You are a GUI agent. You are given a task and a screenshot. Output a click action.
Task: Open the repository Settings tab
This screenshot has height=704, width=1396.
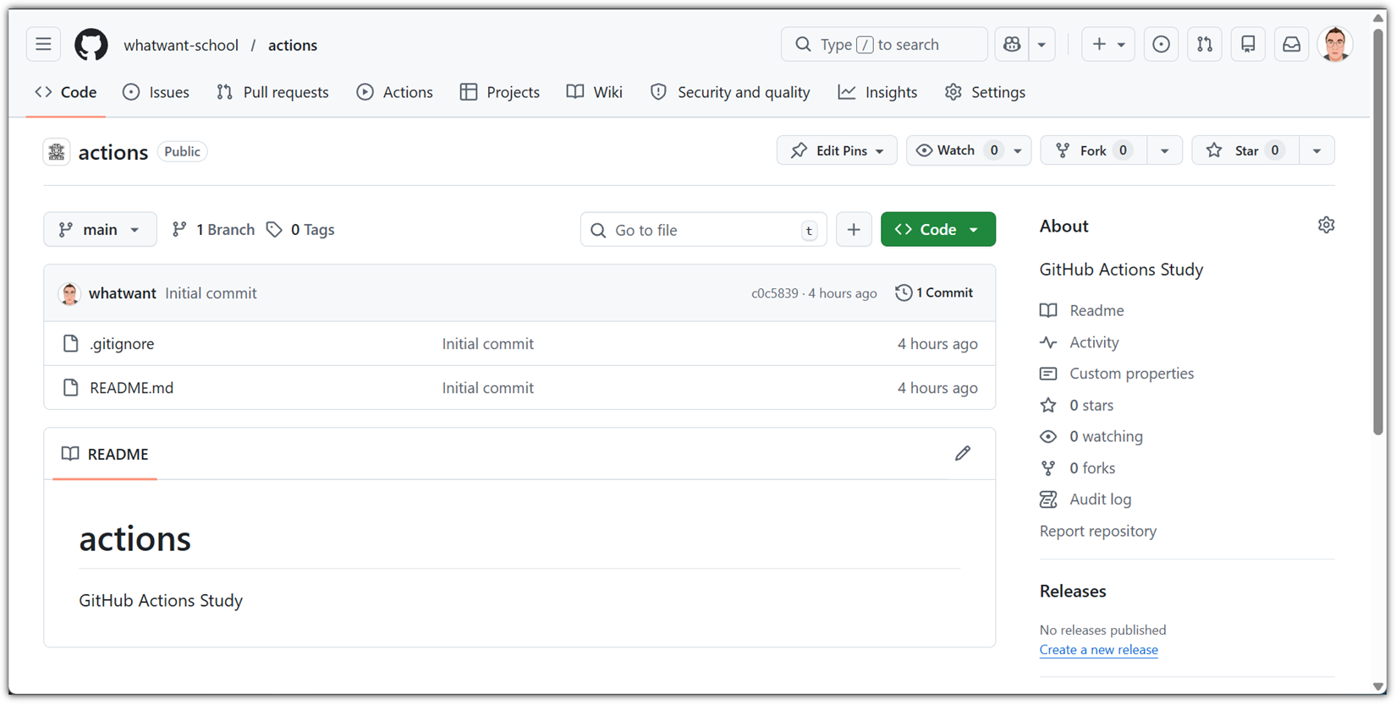986,92
